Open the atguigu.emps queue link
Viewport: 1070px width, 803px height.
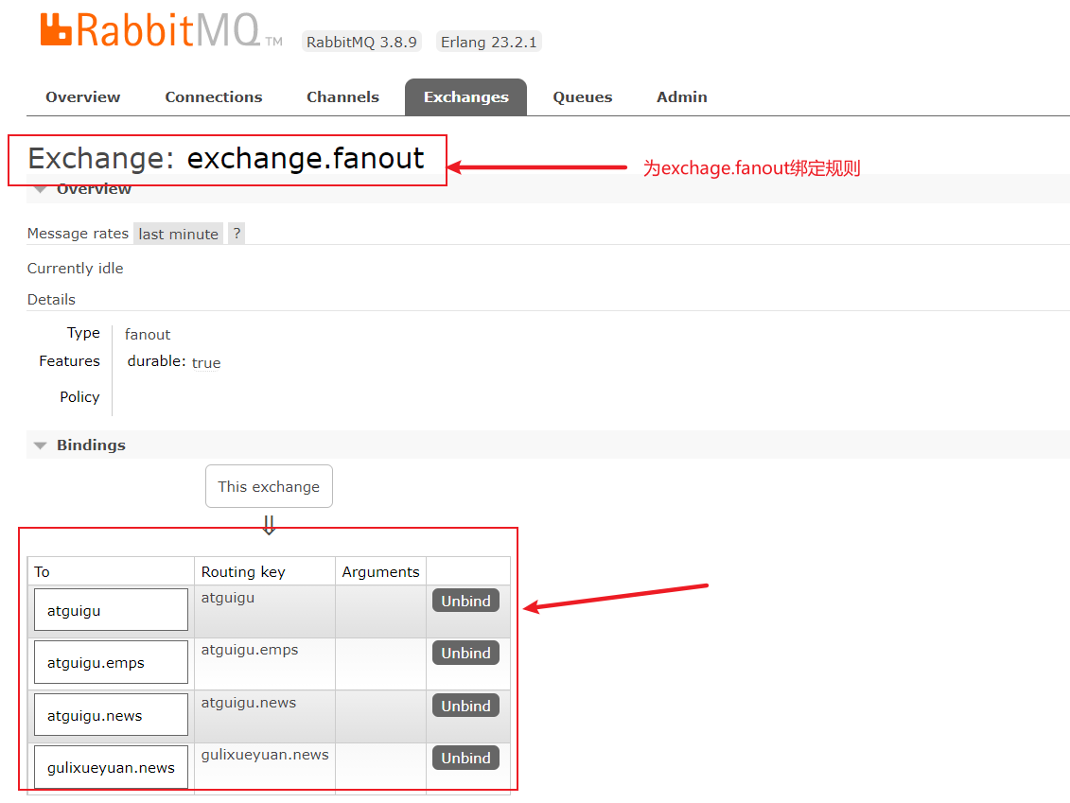[x=111, y=662]
